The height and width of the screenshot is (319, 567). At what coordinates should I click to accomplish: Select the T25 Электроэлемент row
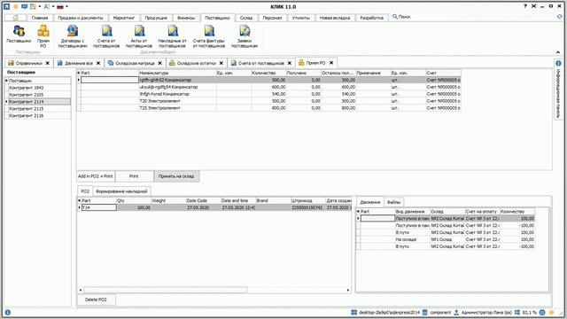[x=268, y=108]
